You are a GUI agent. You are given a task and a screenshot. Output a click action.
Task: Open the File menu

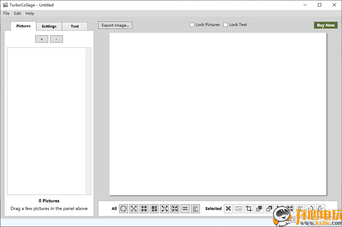tap(6, 13)
